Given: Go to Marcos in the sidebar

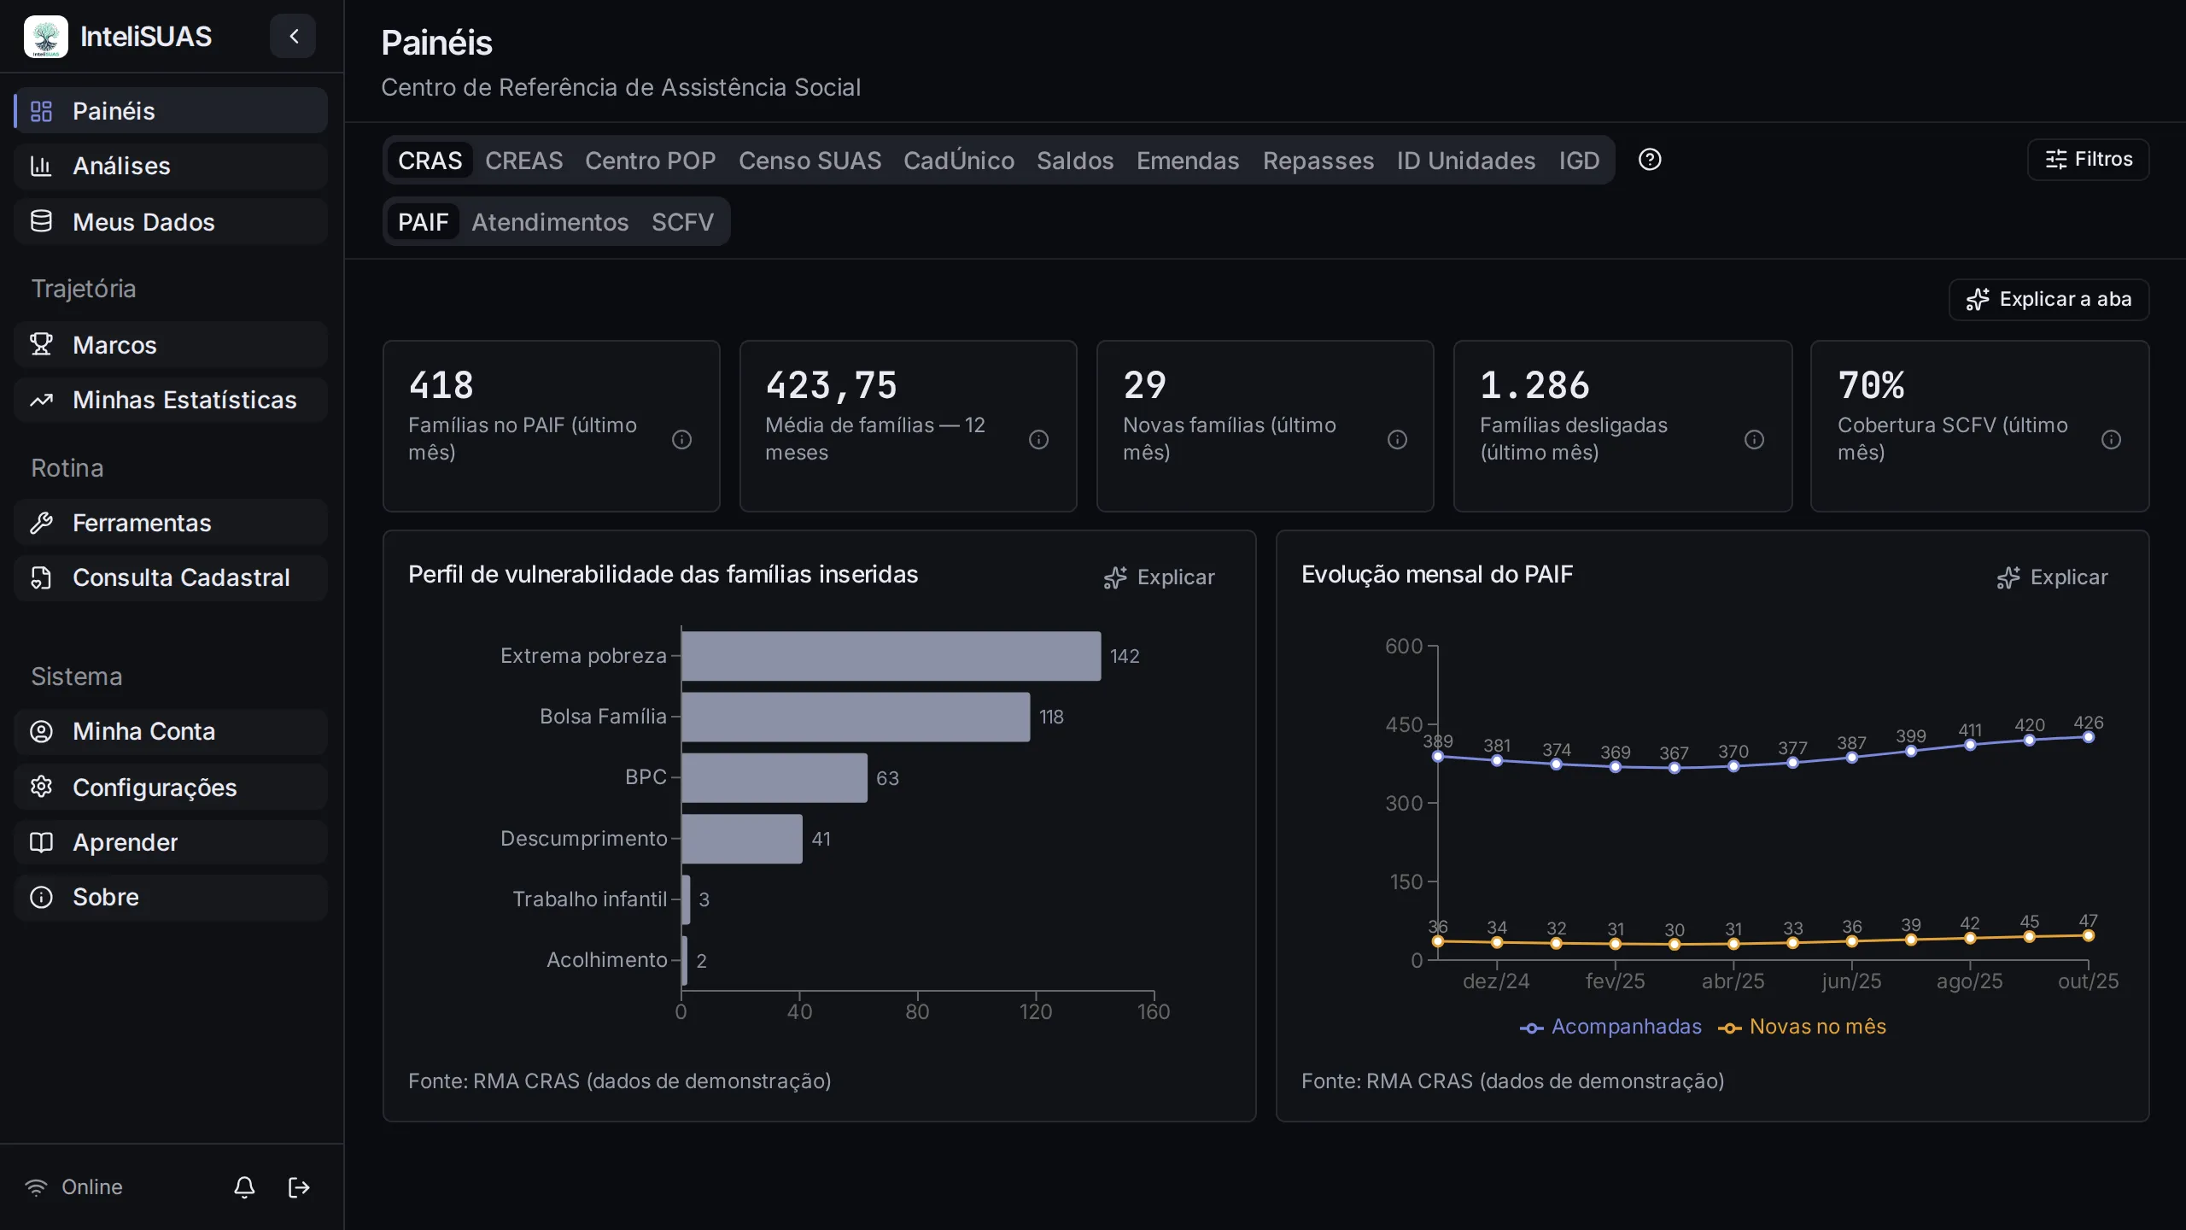Looking at the screenshot, I should tap(171, 345).
